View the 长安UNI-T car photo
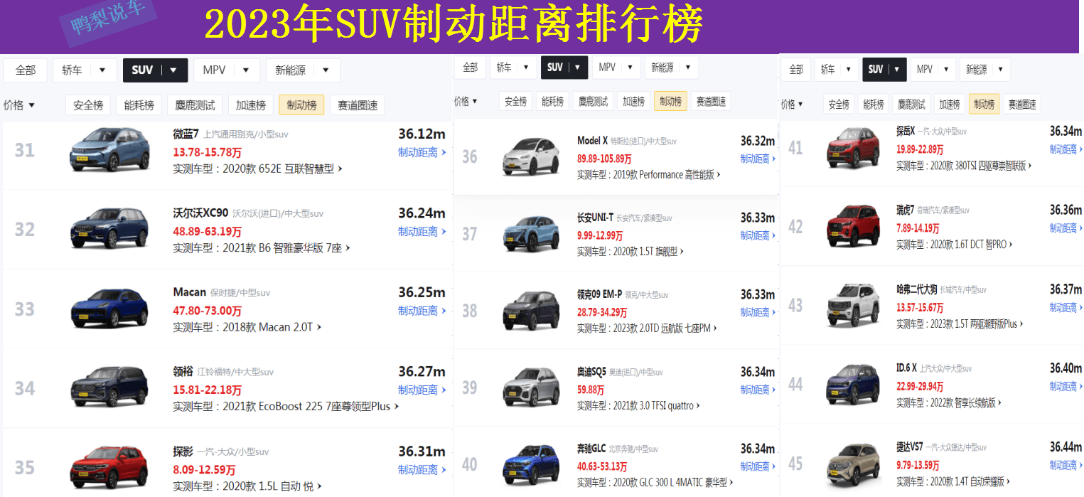Viewport: 1084px width, 497px height. coord(531,233)
